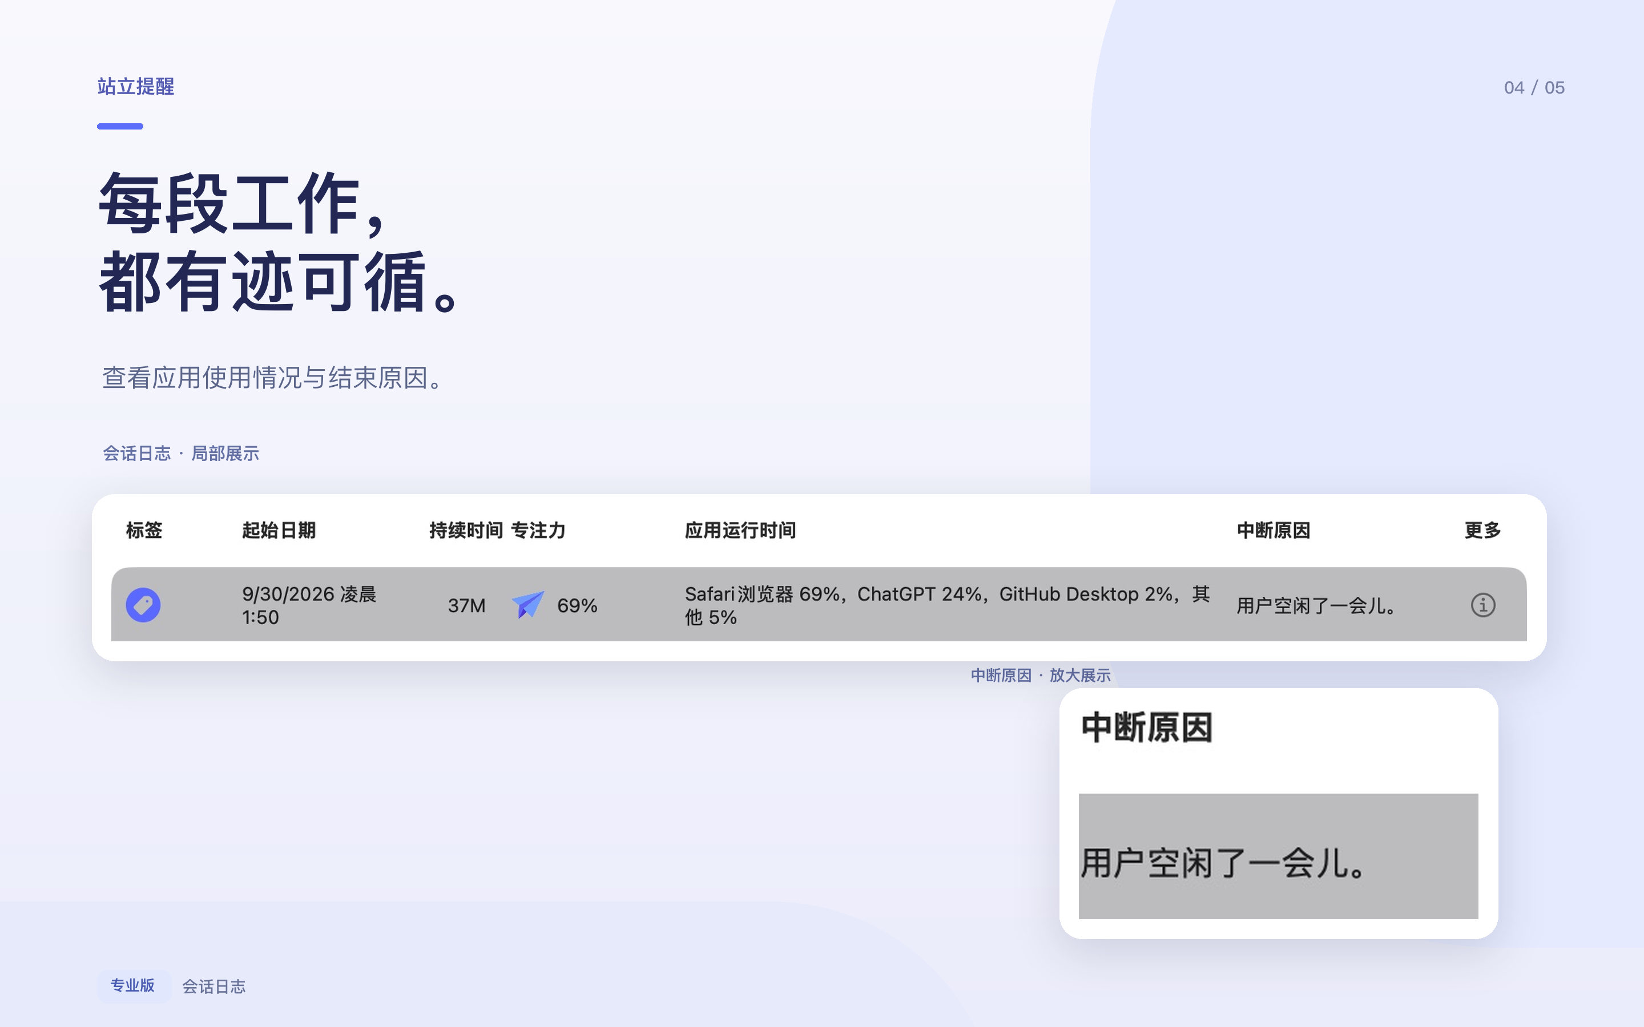Click the 更多 column header

pos(1482,530)
